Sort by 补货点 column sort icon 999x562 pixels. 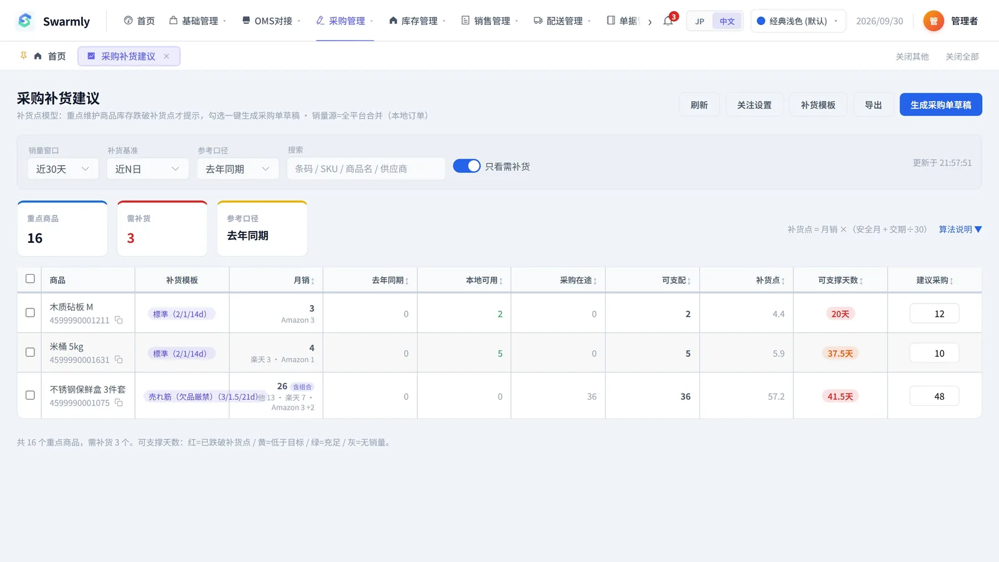(783, 281)
